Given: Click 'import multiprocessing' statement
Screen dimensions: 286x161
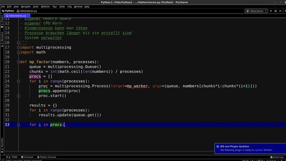Looking at the screenshot, I should [46, 47].
